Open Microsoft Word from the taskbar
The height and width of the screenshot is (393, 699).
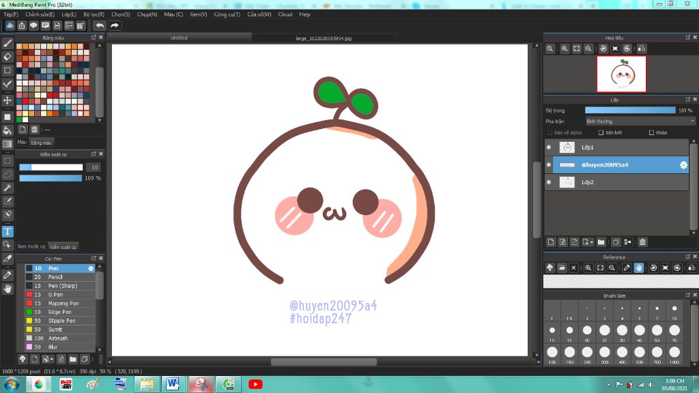(x=173, y=384)
